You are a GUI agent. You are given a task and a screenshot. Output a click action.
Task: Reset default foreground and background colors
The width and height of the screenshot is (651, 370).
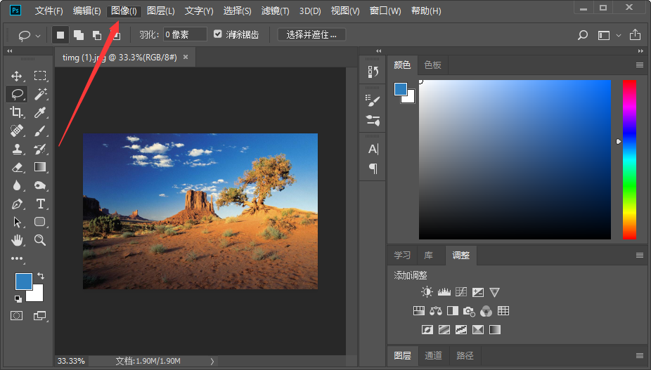pos(18,298)
